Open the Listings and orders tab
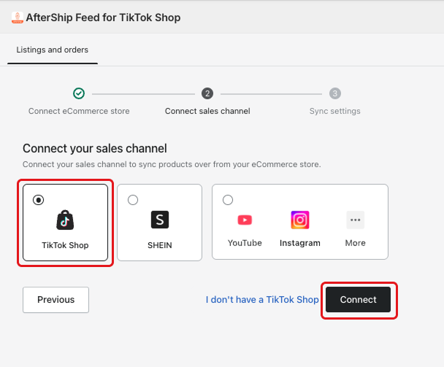The height and width of the screenshot is (367, 444). tap(53, 50)
